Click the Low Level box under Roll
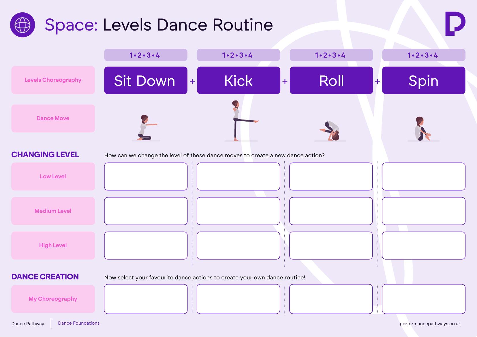477x337 pixels. [331, 177]
